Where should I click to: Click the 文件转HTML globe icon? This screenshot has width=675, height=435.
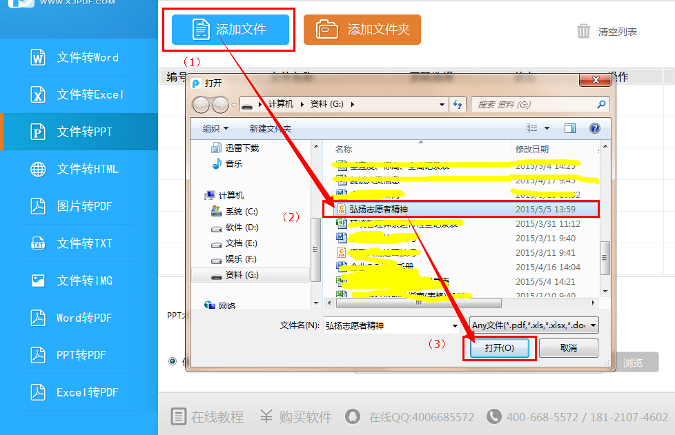(38, 169)
